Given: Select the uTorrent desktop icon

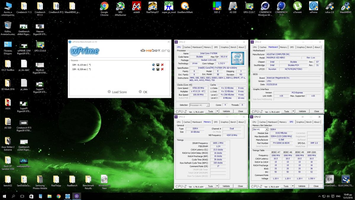Looking at the screenshot, I should 297,8.
